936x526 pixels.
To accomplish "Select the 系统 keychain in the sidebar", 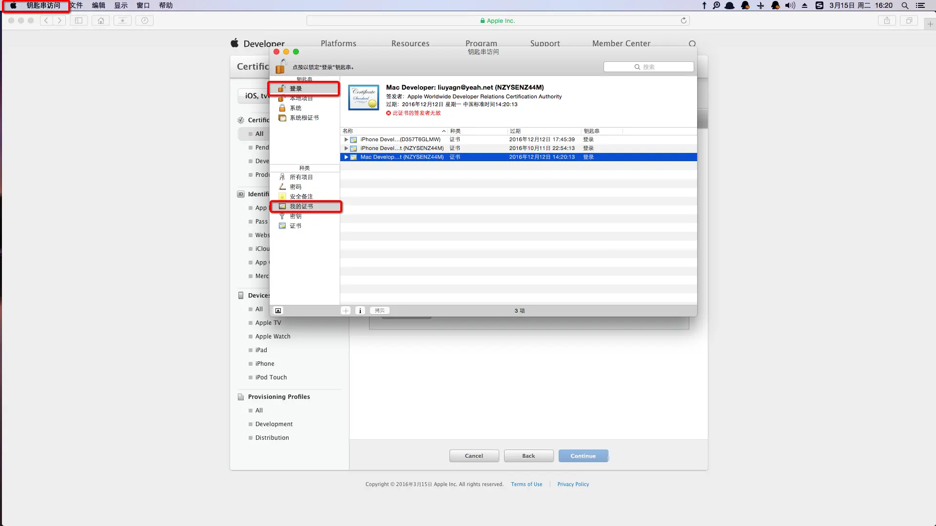I will point(295,108).
